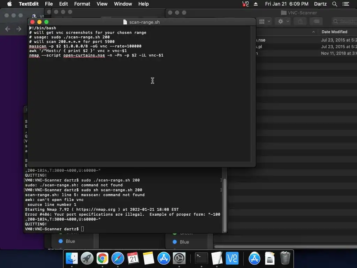
Task: Open VNC Viewer from the Dock
Action: tap(232, 258)
